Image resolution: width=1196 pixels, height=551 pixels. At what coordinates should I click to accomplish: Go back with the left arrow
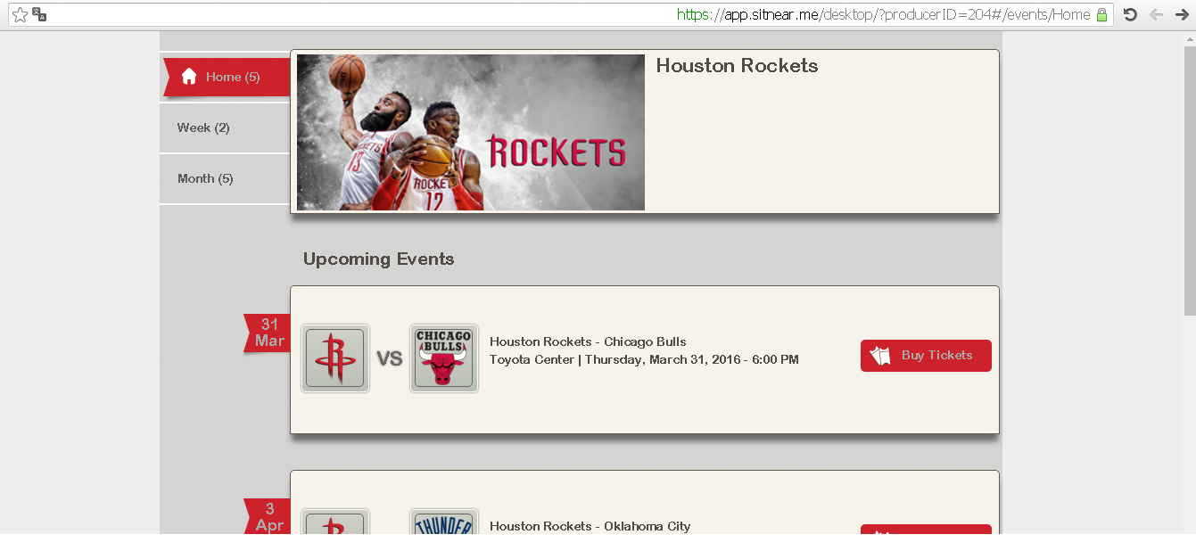pos(1156,14)
